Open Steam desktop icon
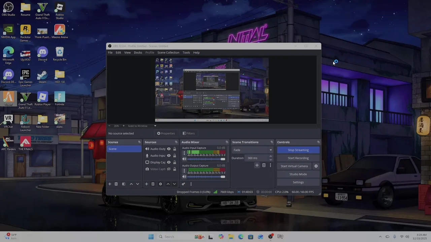Viewport: 431px width, 242px height. (x=42, y=76)
